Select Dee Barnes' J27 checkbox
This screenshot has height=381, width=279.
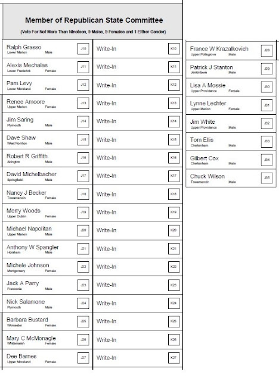point(83,358)
